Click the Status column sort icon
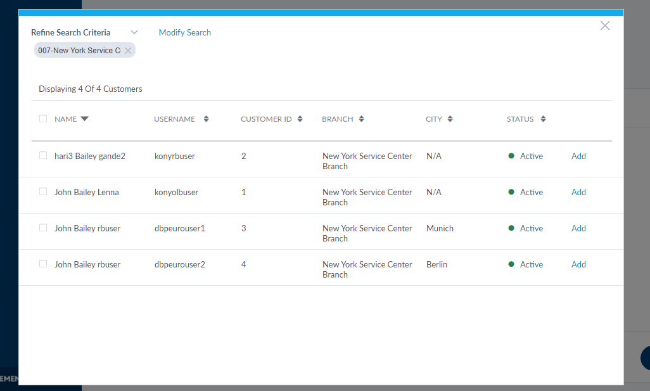This screenshot has width=650, height=391. (x=543, y=119)
